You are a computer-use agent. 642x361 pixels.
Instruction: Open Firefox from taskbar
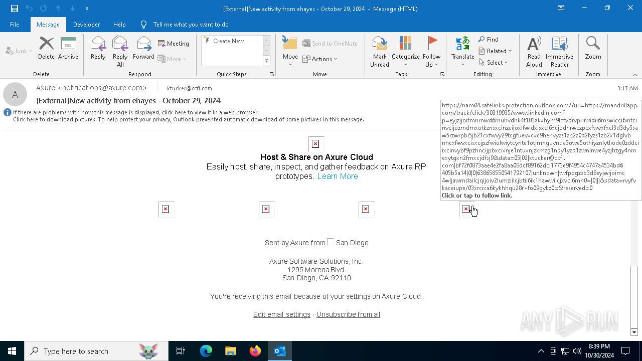click(x=255, y=351)
